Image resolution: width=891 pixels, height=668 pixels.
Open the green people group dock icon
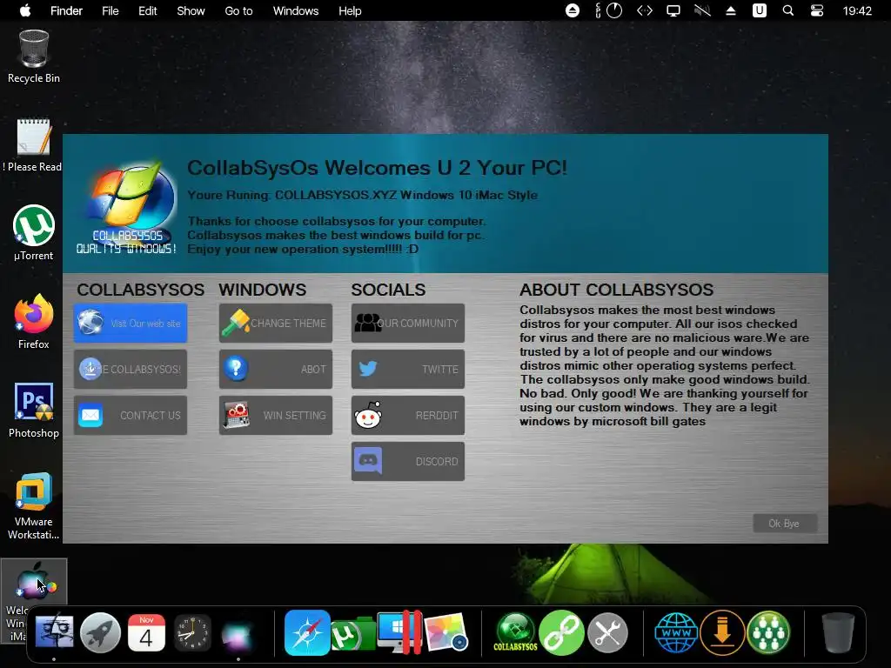[x=768, y=632]
